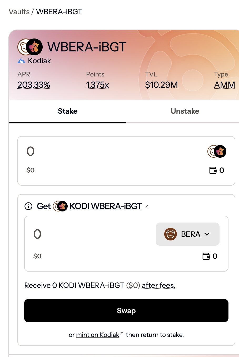Open the KODI WBERA-iBGT token link
Screen dimensions: 239x357
(x=106, y=206)
